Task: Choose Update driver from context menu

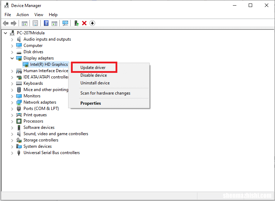Action: pyautogui.click(x=93, y=68)
